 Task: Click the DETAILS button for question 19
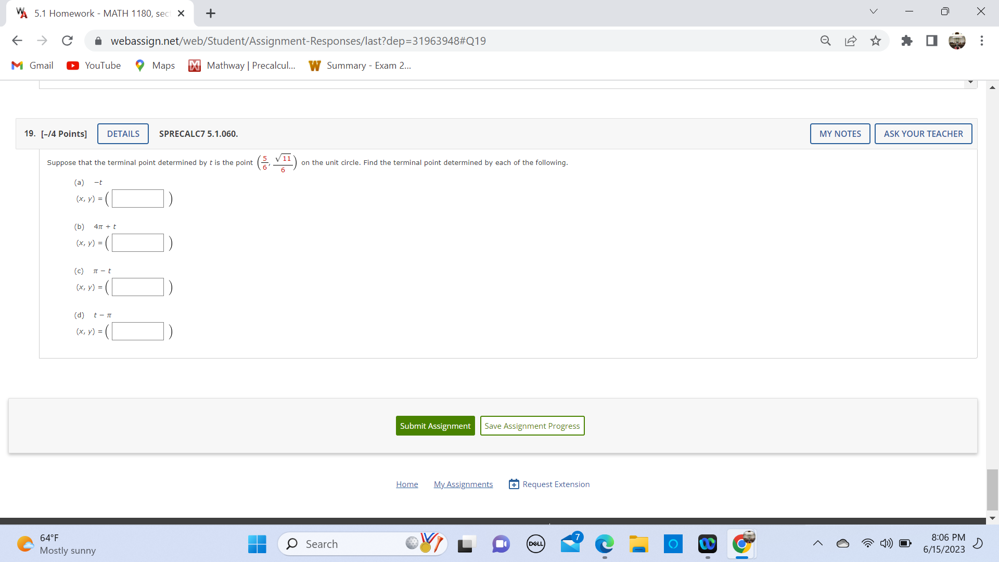(123, 134)
